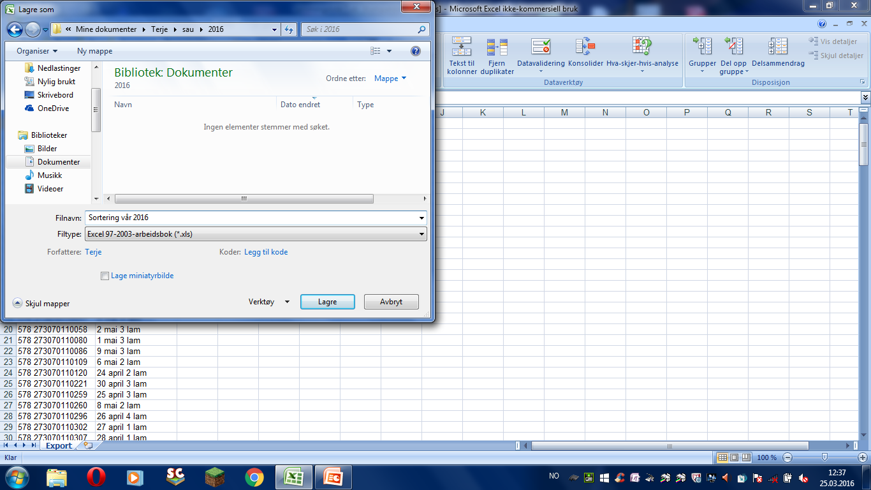
Task: Click the insert new worksheet icon
Action: (88, 445)
